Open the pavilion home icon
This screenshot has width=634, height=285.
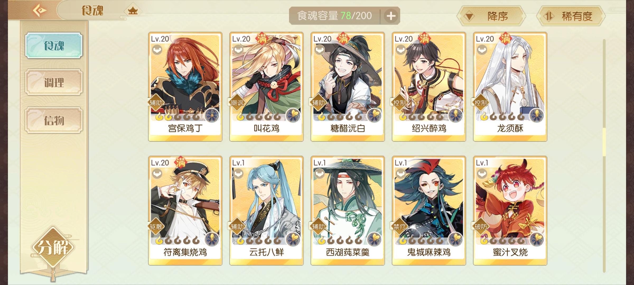(133, 11)
